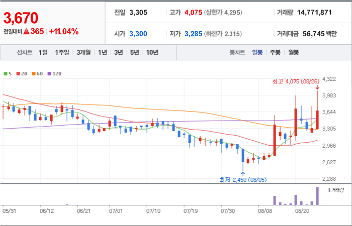Click the green 5-day moving average legend
Image resolution: width=352 pixels, height=226 pixels.
8,73
